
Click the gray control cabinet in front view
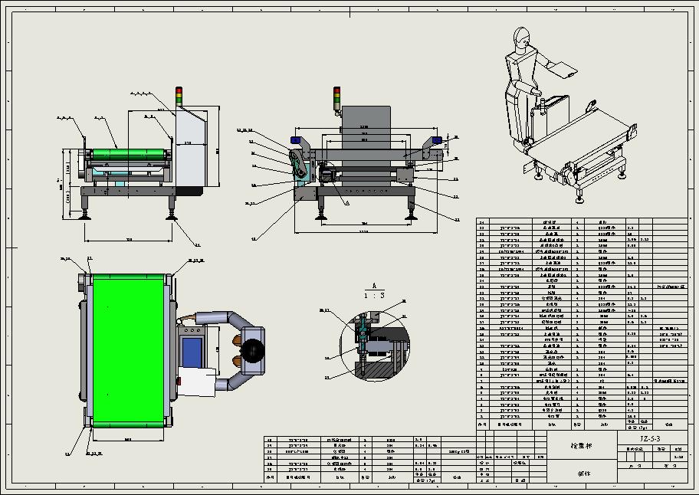coord(366,128)
